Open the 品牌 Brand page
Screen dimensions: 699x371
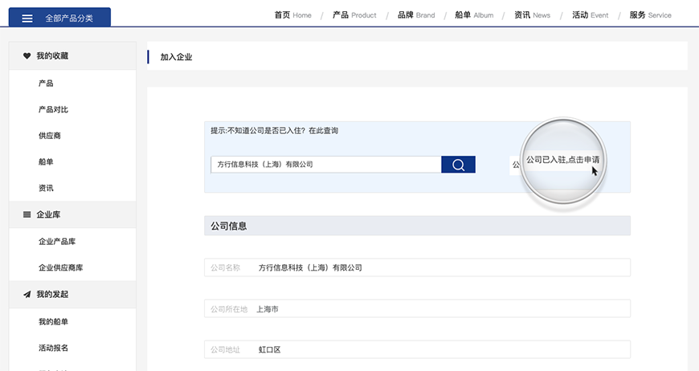click(x=415, y=15)
